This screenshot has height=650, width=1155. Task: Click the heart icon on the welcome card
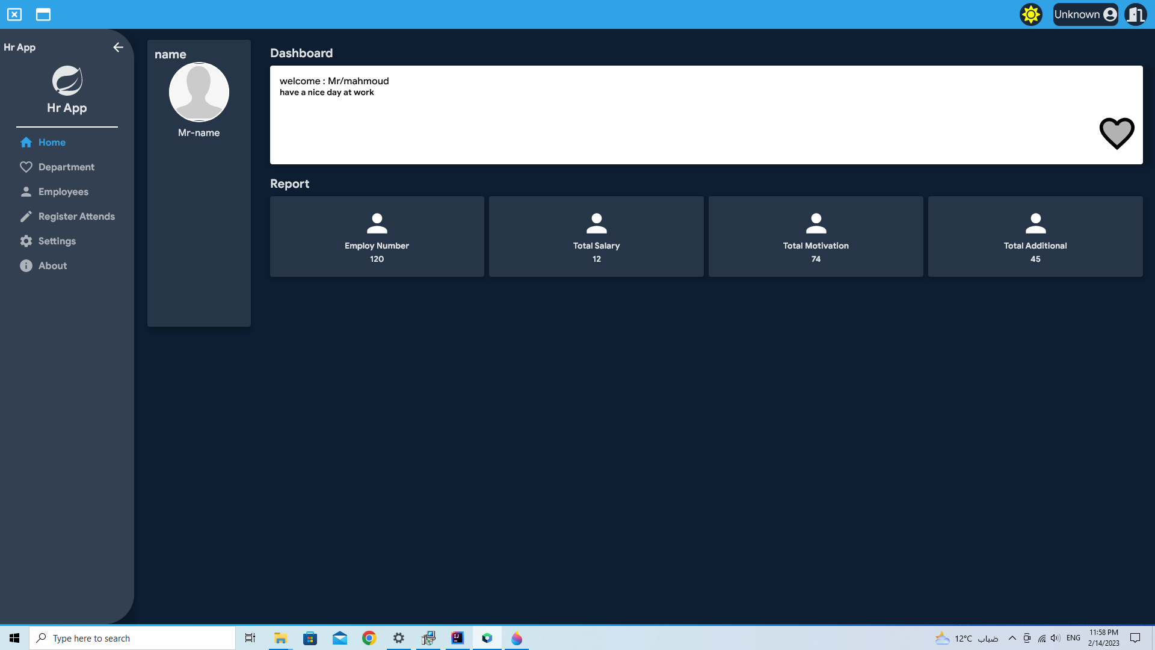click(1116, 133)
